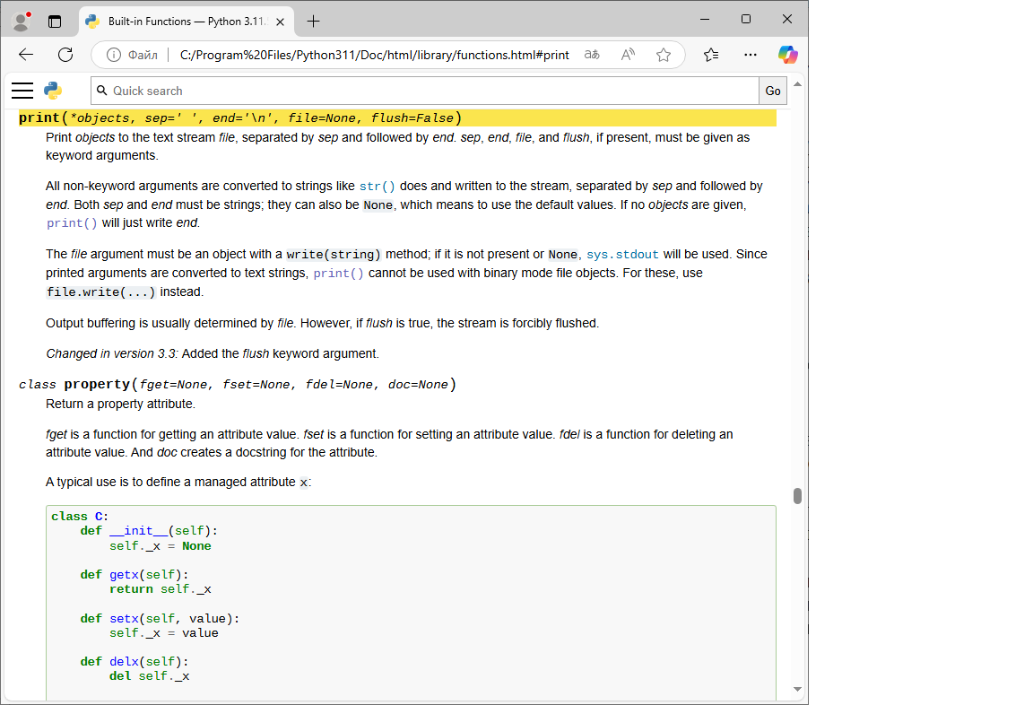Click the vertical scrollbar thumb
Image resolution: width=1033 pixels, height=705 pixels.
click(x=797, y=496)
